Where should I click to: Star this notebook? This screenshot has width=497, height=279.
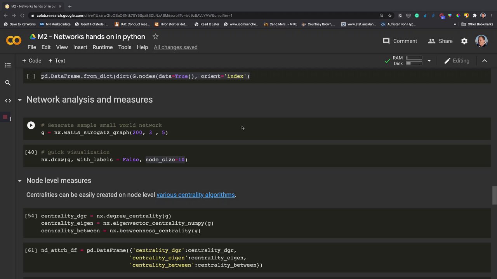155,36
